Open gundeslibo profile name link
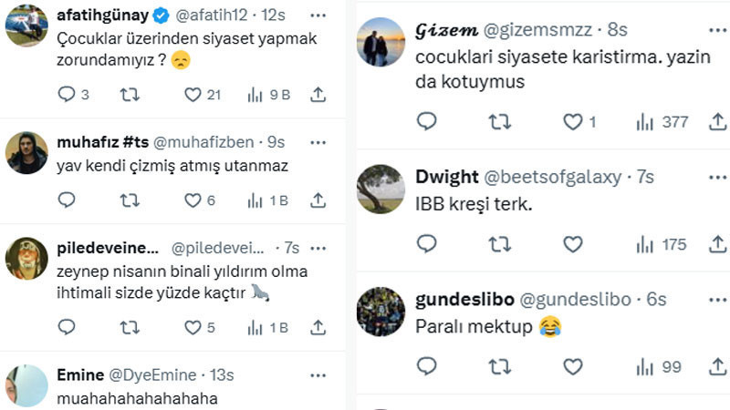This screenshot has height=410, width=730. [x=463, y=300]
